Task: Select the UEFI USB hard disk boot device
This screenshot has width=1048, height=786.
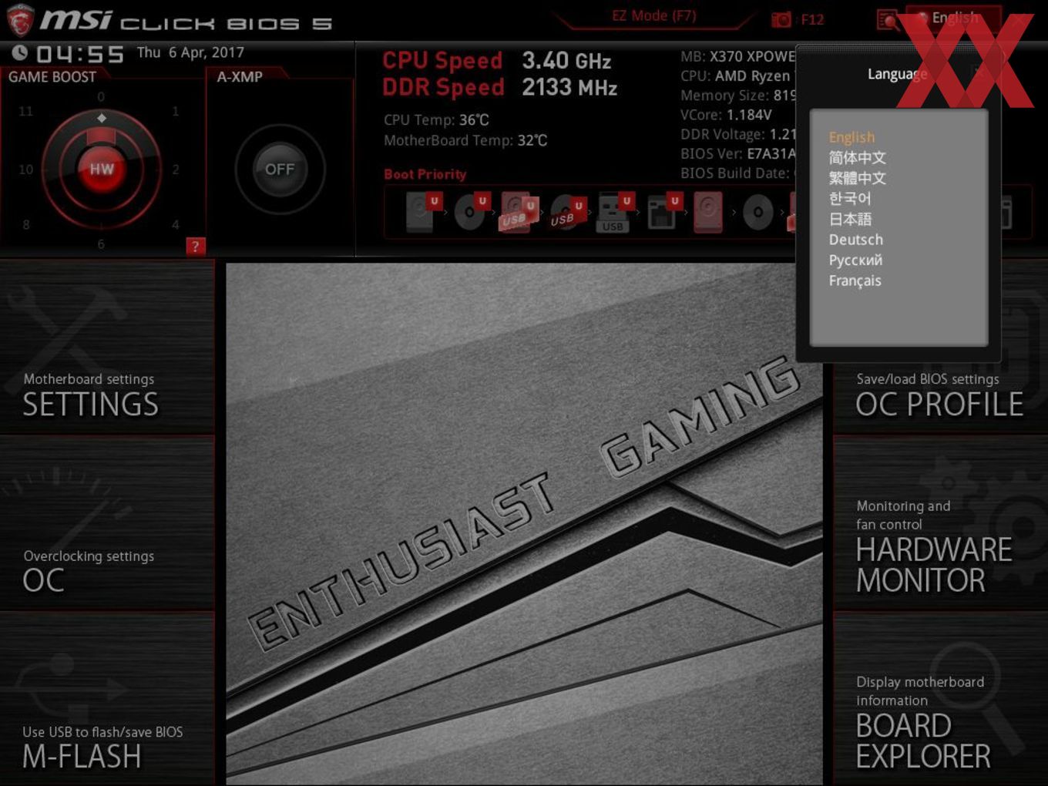Action: click(519, 212)
